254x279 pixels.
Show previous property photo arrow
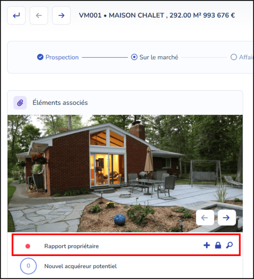coord(205,218)
